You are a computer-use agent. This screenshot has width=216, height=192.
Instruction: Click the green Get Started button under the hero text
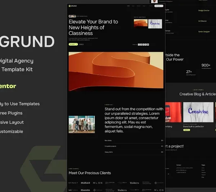73,44
